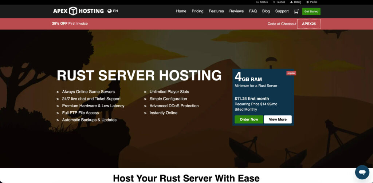Screen dimensions: 373x183
Task: Click the green Get Started button
Action: (311, 11)
